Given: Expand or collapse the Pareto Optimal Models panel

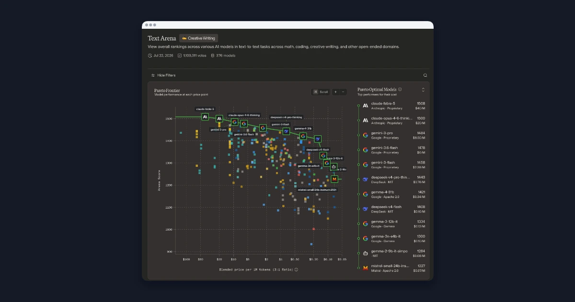Looking at the screenshot, I should click(x=423, y=90).
